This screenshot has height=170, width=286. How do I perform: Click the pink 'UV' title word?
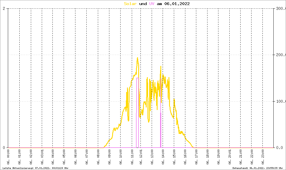point(152,4)
